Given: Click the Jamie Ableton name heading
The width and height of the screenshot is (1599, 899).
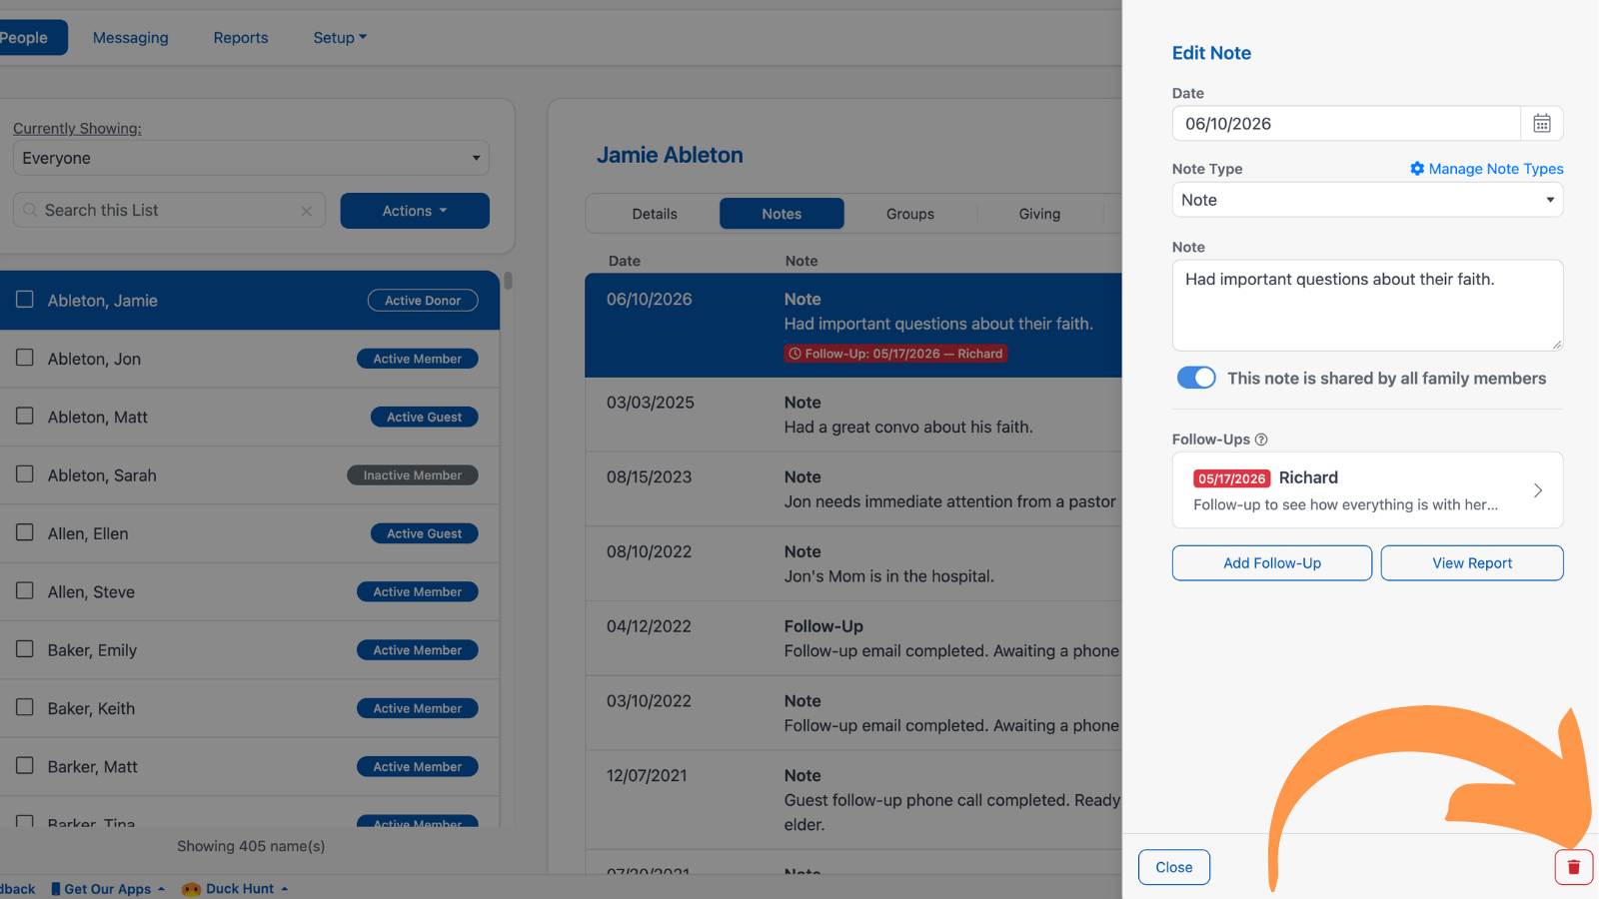Looking at the screenshot, I should point(670,155).
